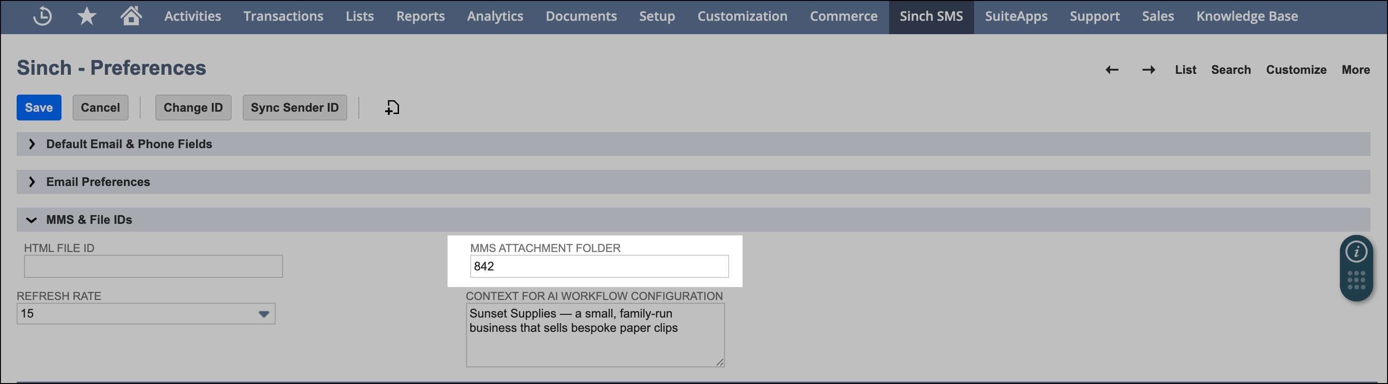The width and height of the screenshot is (1388, 384).
Task: Go to next record with right arrow
Action: click(1148, 70)
